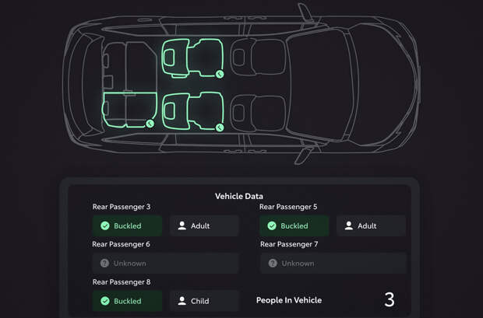Click the person icon beside Rear Passenger 5 Adult

pyautogui.click(x=349, y=225)
